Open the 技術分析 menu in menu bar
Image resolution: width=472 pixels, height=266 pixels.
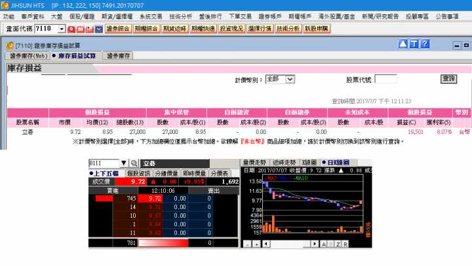181,16
